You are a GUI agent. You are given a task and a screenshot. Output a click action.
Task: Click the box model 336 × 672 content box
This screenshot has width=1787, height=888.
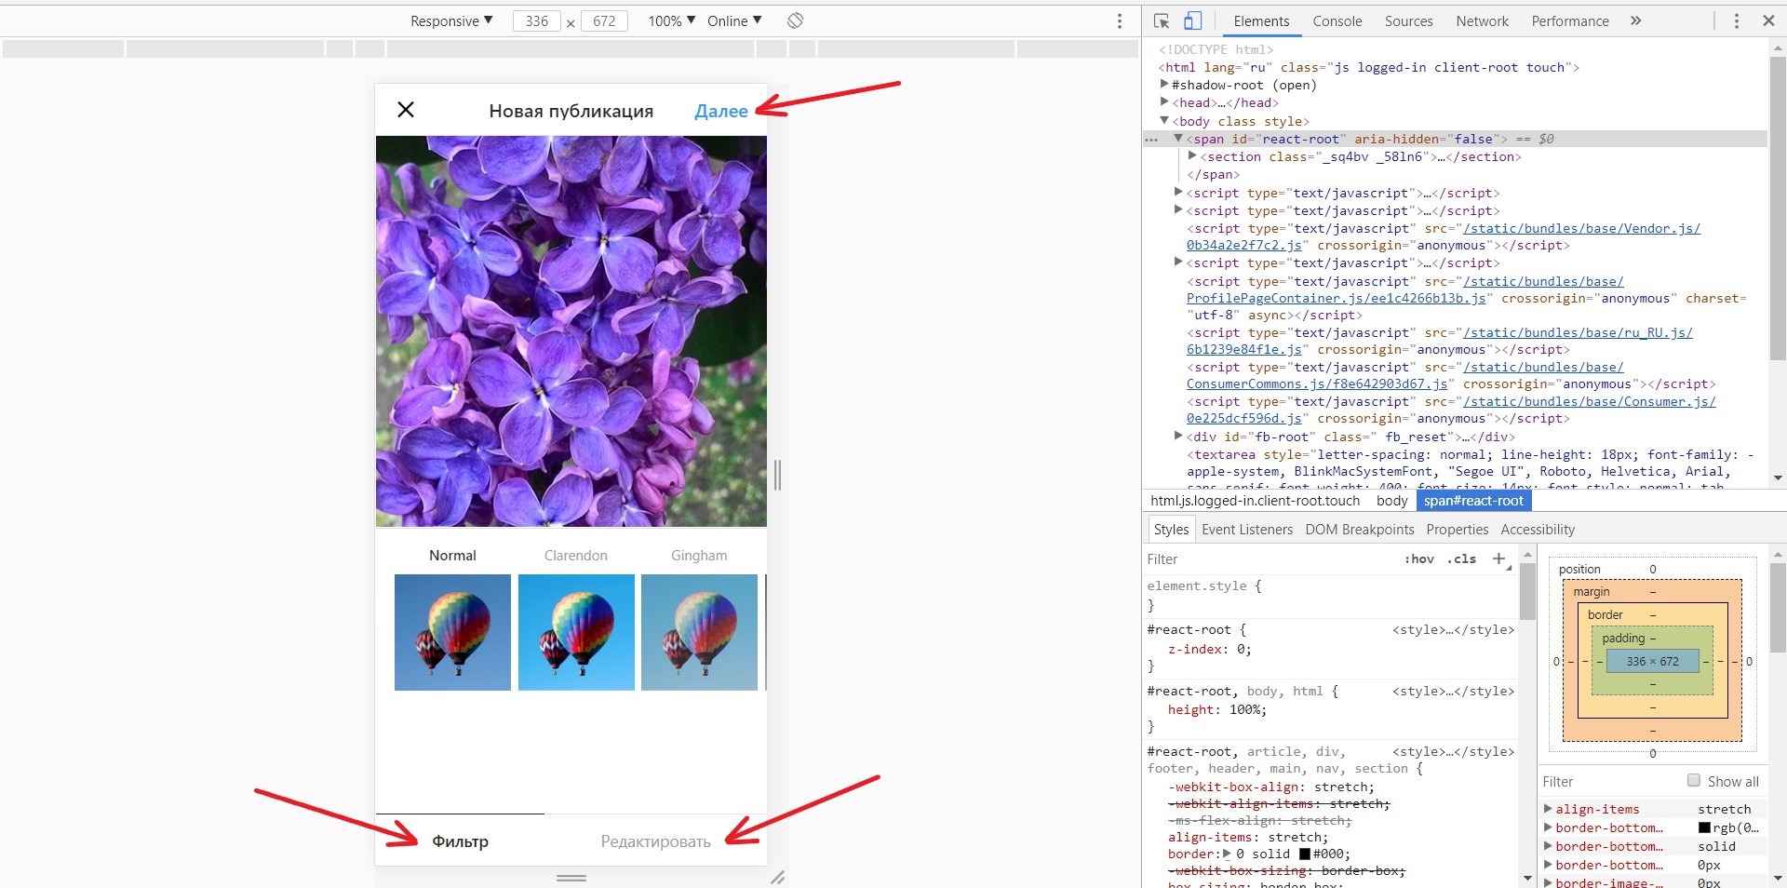(x=1652, y=662)
